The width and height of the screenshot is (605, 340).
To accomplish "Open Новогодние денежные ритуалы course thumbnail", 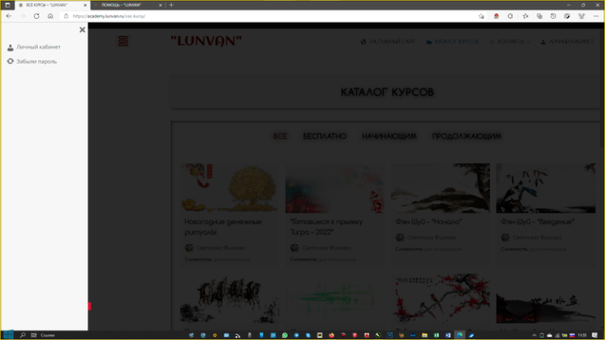I will [229, 188].
